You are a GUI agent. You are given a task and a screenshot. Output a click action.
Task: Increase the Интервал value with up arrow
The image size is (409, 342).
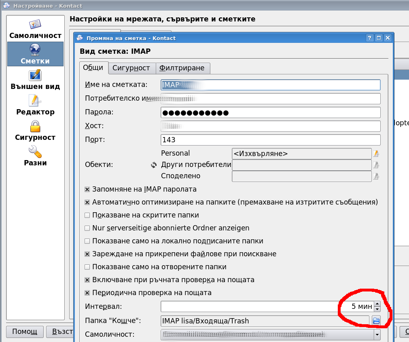click(377, 304)
